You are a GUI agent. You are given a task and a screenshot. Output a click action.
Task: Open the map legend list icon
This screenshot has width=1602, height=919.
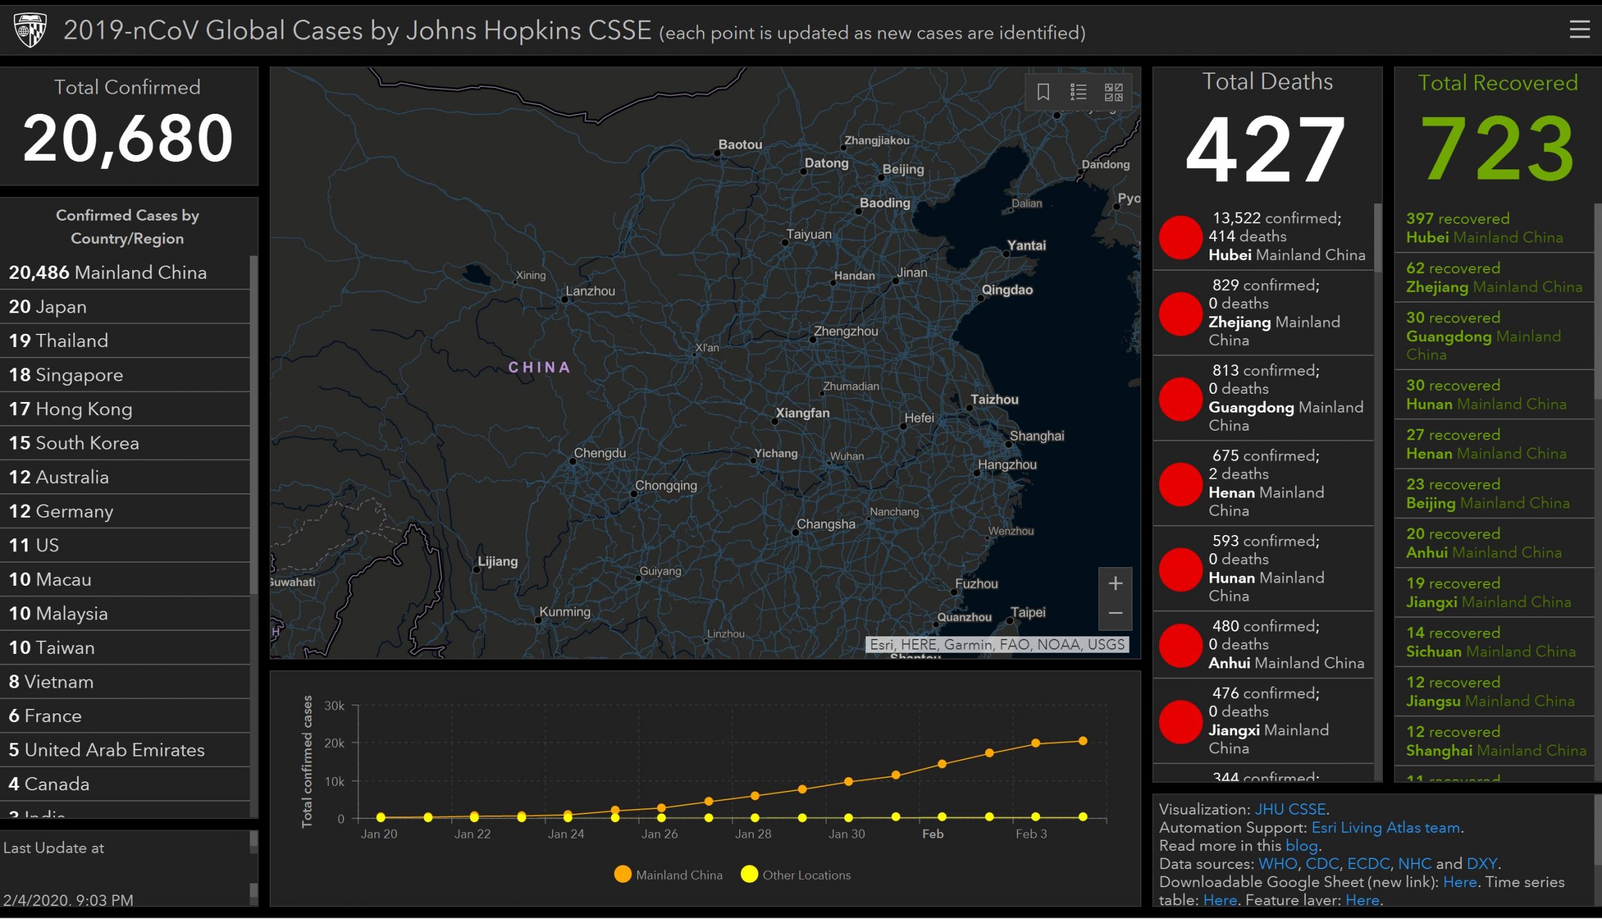tap(1078, 92)
